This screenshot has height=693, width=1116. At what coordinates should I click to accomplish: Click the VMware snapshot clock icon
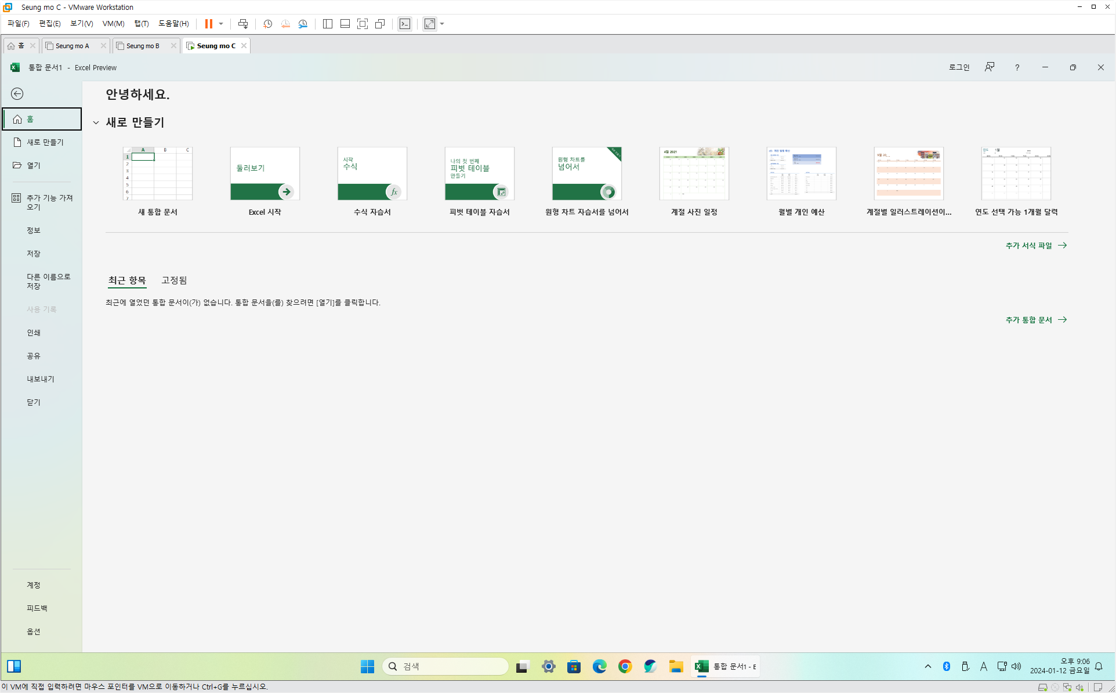pyautogui.click(x=267, y=24)
